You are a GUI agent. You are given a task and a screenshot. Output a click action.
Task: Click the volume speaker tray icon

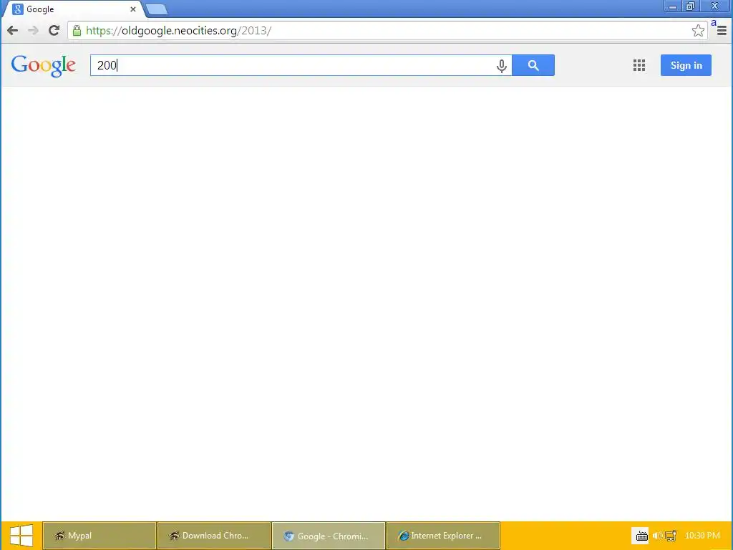pos(657,536)
